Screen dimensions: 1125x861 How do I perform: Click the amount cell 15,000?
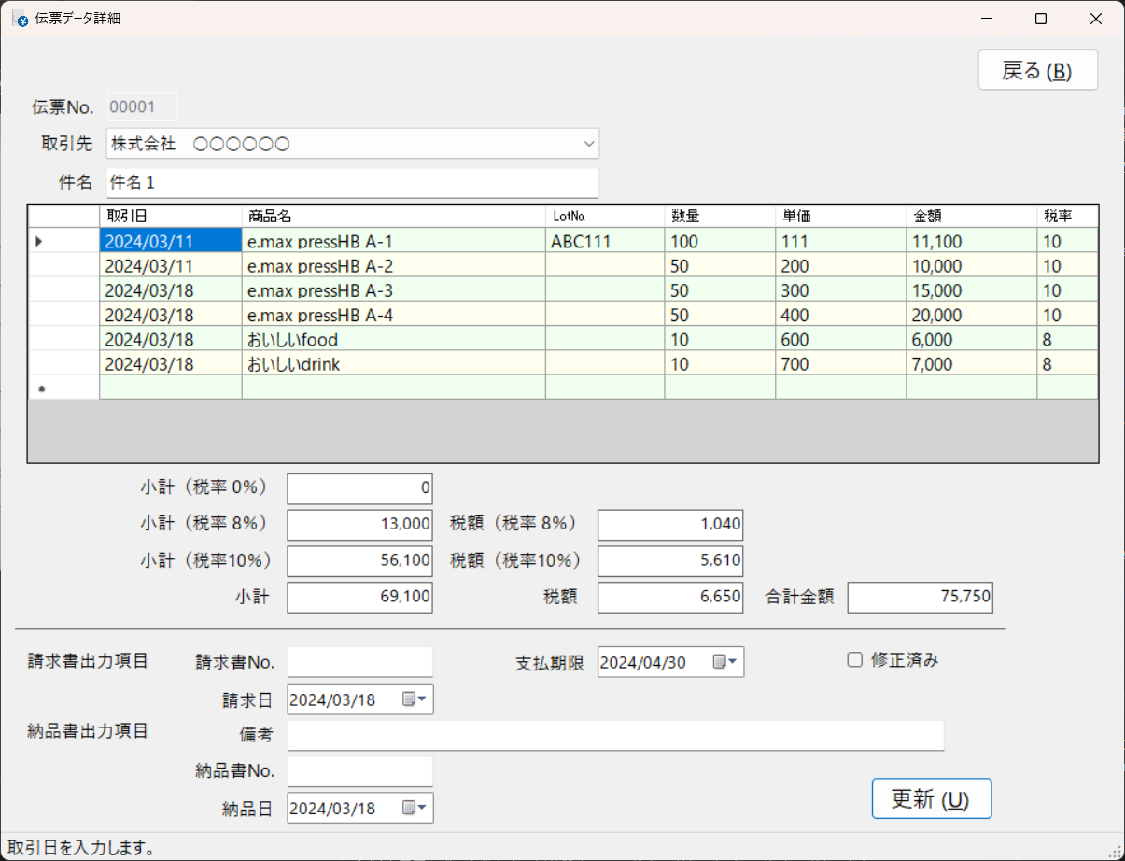point(971,289)
